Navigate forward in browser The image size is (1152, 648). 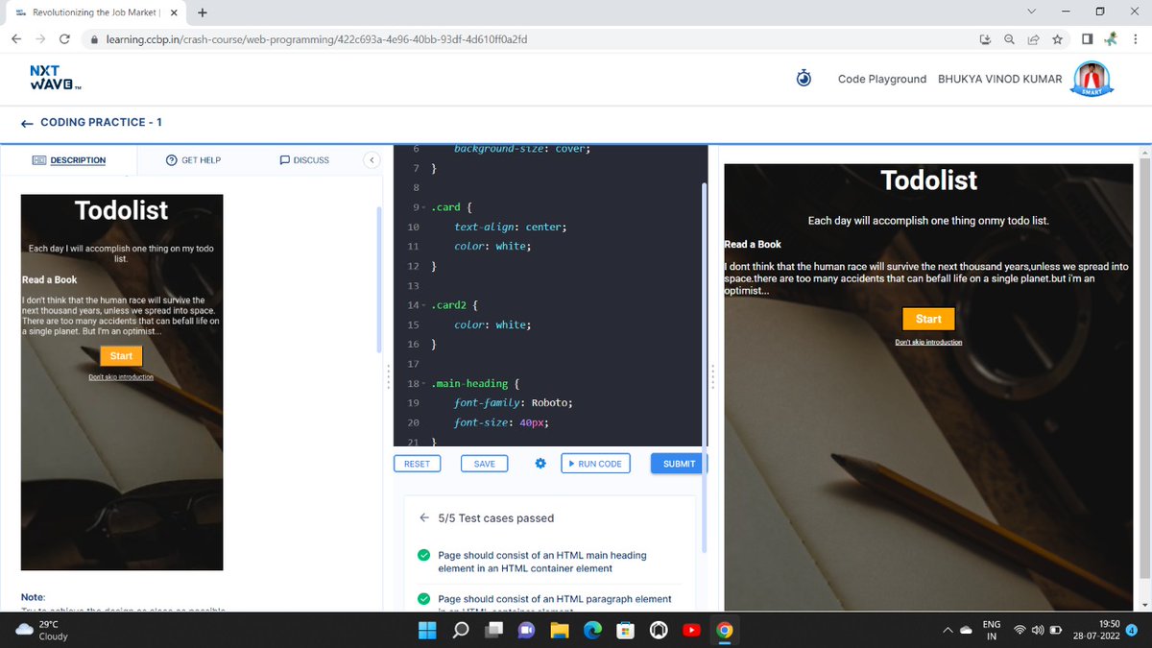pos(40,39)
